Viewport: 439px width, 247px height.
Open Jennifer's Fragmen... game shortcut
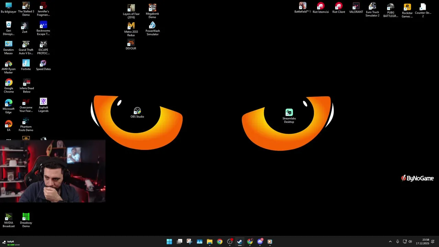click(43, 9)
